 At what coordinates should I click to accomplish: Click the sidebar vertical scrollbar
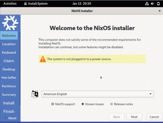click(20, 69)
